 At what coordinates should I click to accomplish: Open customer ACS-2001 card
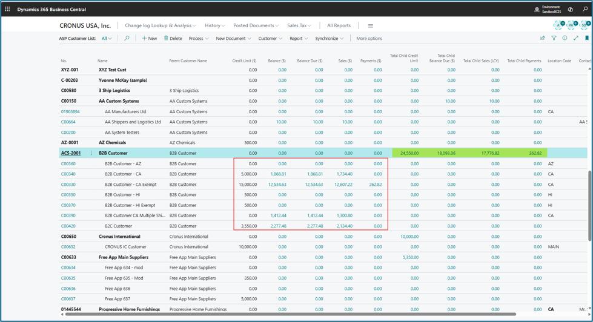point(71,153)
